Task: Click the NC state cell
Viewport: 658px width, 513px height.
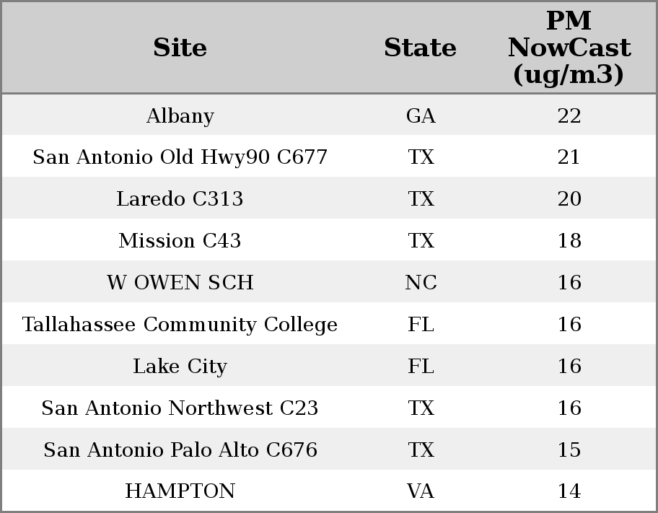Action: click(421, 283)
